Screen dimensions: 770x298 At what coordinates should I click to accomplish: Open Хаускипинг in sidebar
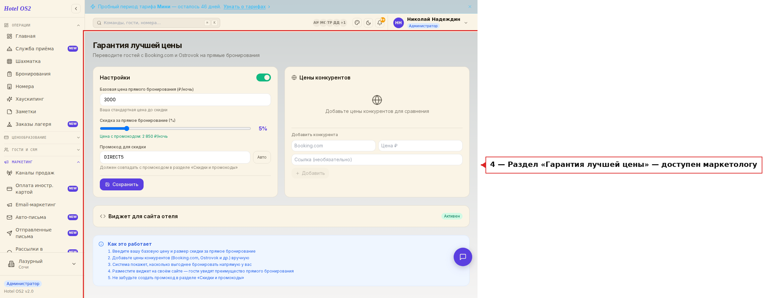coord(42,99)
